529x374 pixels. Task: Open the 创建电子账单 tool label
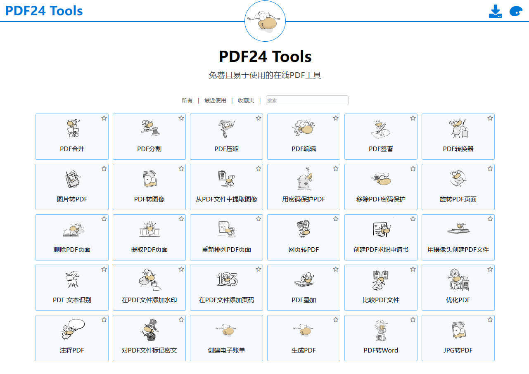point(226,350)
